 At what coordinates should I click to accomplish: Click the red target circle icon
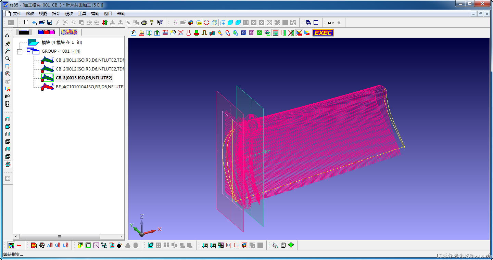click(x=8, y=74)
